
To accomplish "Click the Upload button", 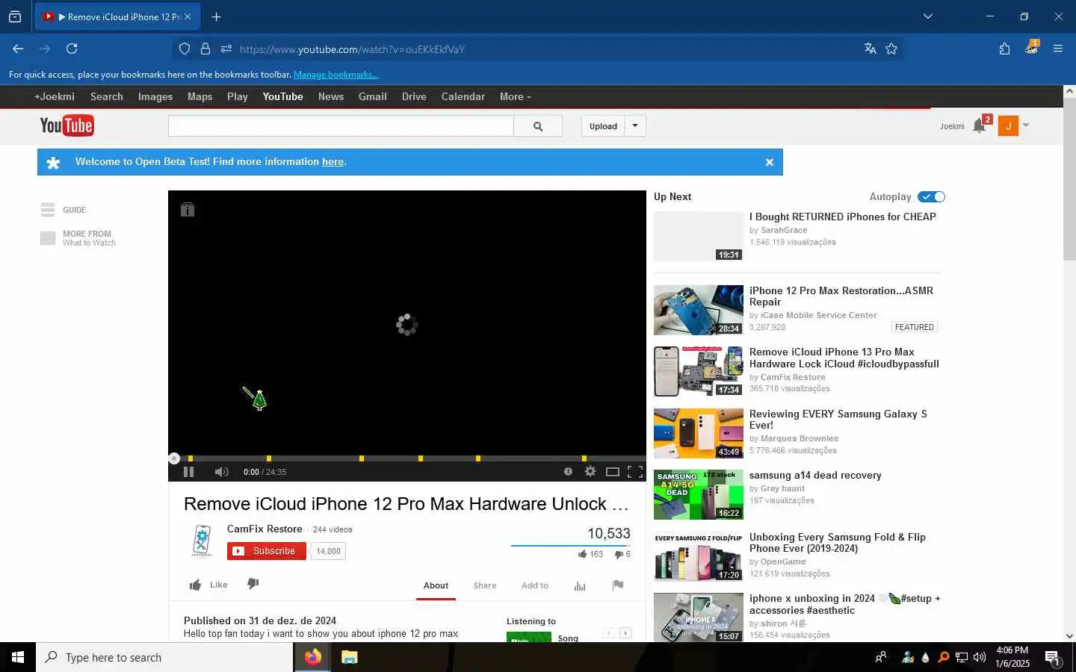I will (603, 126).
